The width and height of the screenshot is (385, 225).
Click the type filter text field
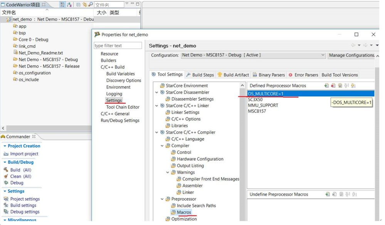[x=118, y=45]
